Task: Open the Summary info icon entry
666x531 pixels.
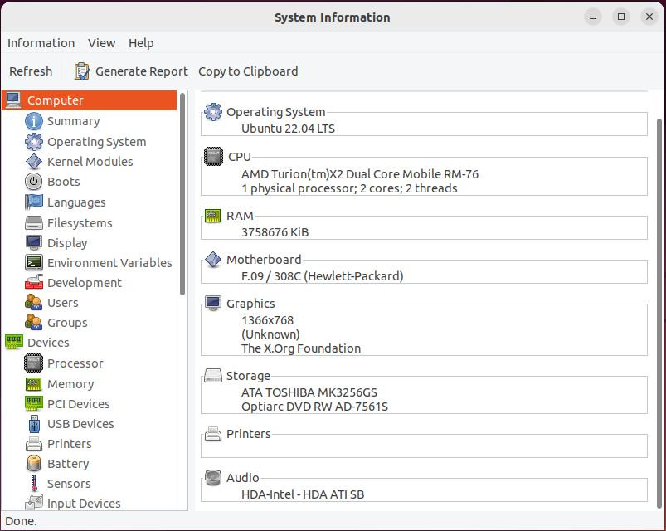Action: click(33, 121)
